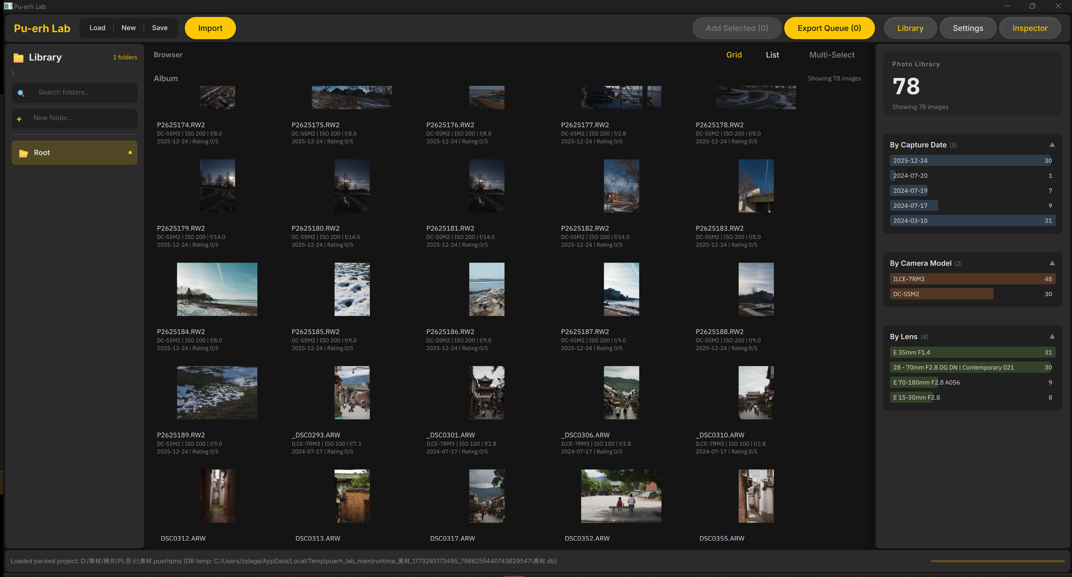The width and height of the screenshot is (1072, 577).
Task: Collapse the By Lens section
Action: pos(1052,337)
